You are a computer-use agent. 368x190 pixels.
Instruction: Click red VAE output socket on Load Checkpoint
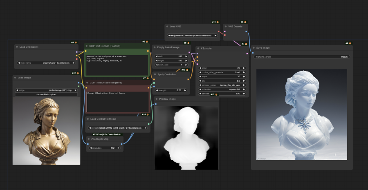click(77, 59)
